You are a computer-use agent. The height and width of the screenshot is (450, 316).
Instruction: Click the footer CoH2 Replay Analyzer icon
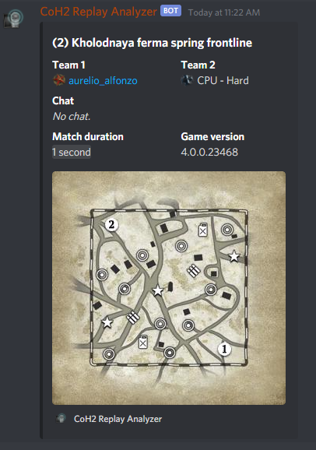[61, 418]
